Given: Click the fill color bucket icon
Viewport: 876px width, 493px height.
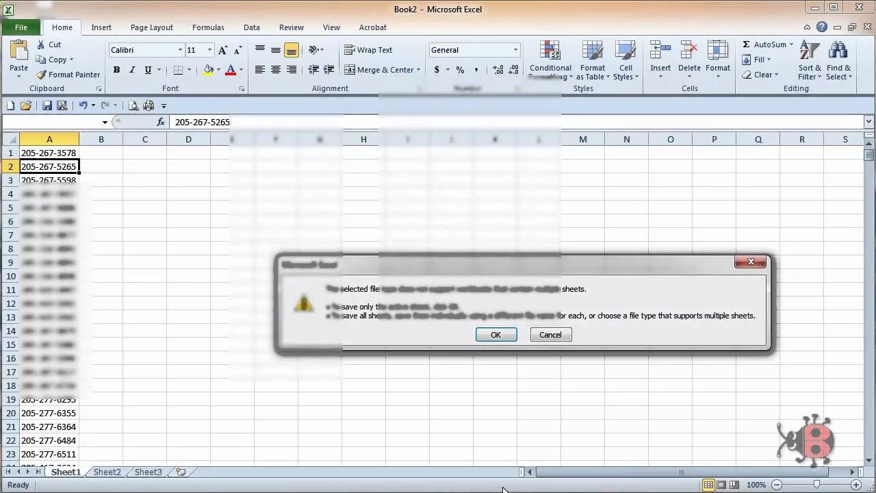Looking at the screenshot, I should point(208,70).
